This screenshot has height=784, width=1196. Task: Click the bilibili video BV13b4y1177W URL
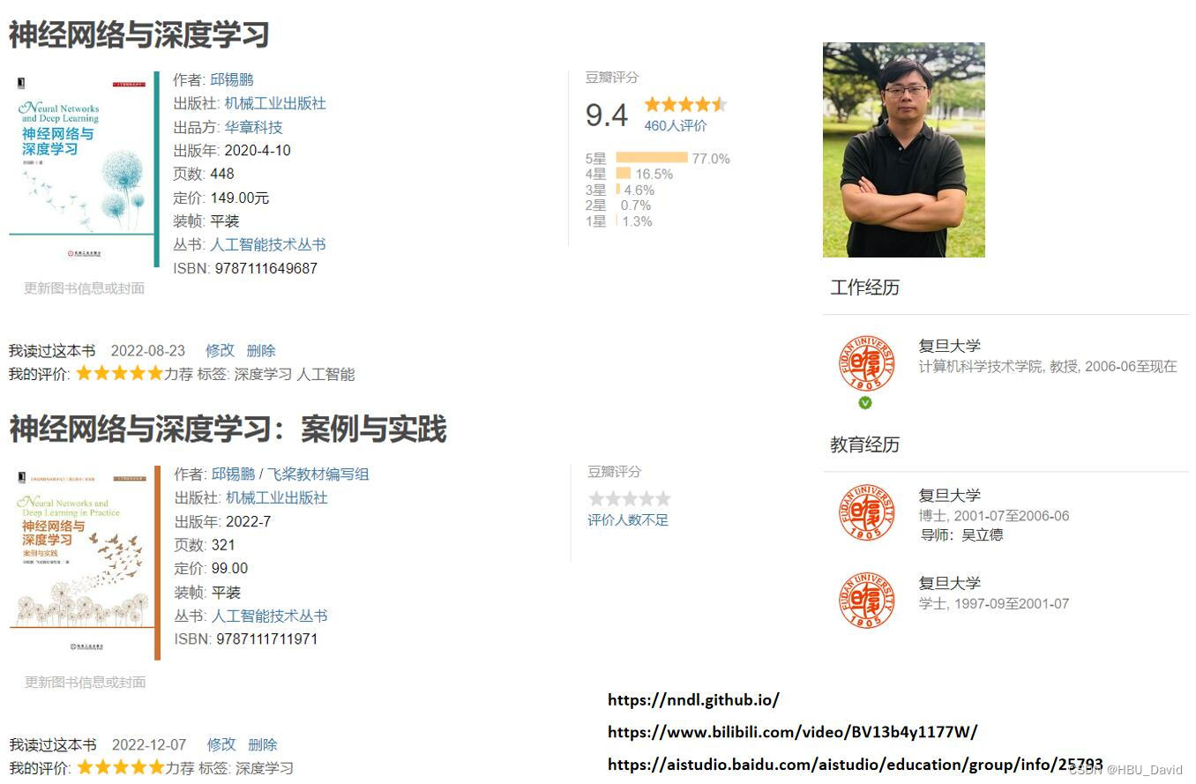pos(792,732)
